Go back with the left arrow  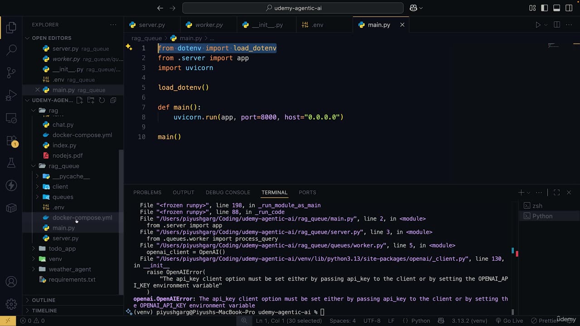coord(160,8)
